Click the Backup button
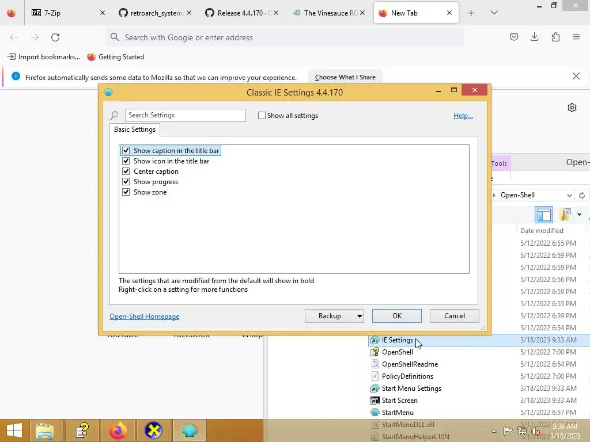The image size is (590, 442). coord(330,316)
